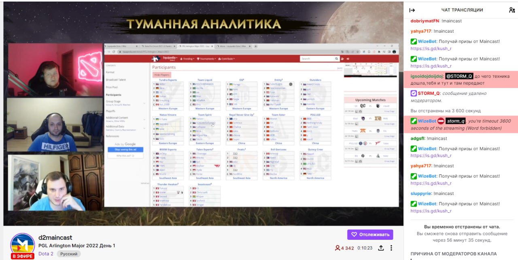Click the viewer count icon
The height and width of the screenshot is (260, 518).
[337, 248]
